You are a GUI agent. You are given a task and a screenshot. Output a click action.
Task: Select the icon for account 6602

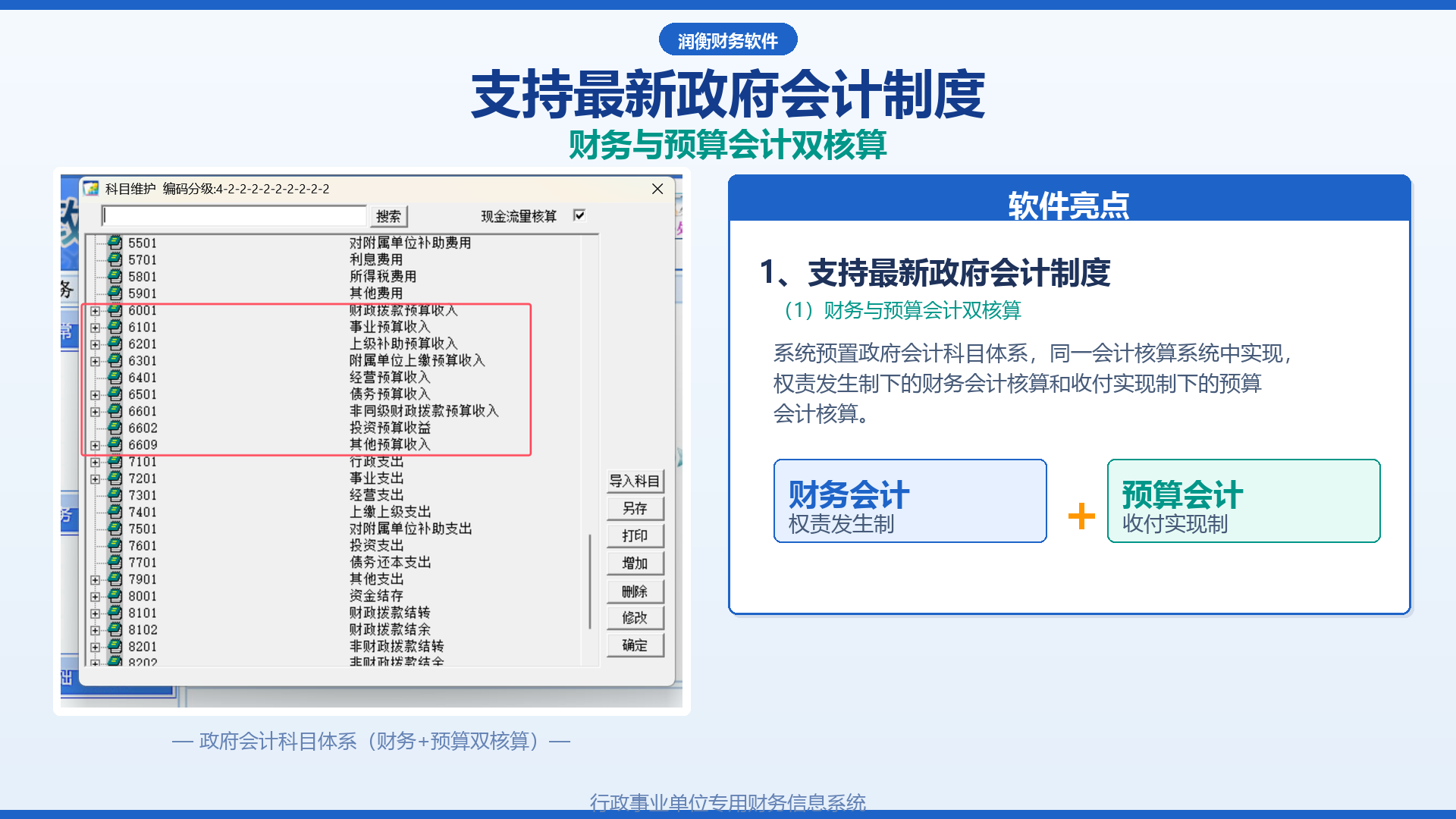115,428
